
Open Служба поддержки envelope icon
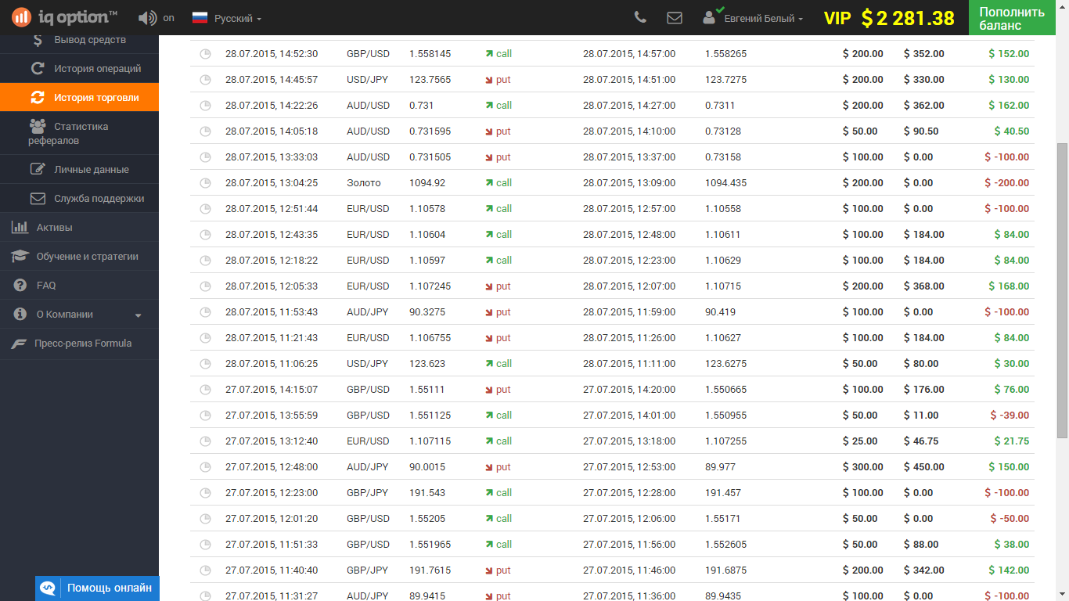(37, 199)
